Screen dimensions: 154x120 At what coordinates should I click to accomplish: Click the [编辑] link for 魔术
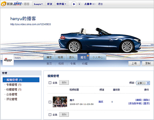click(139, 100)
